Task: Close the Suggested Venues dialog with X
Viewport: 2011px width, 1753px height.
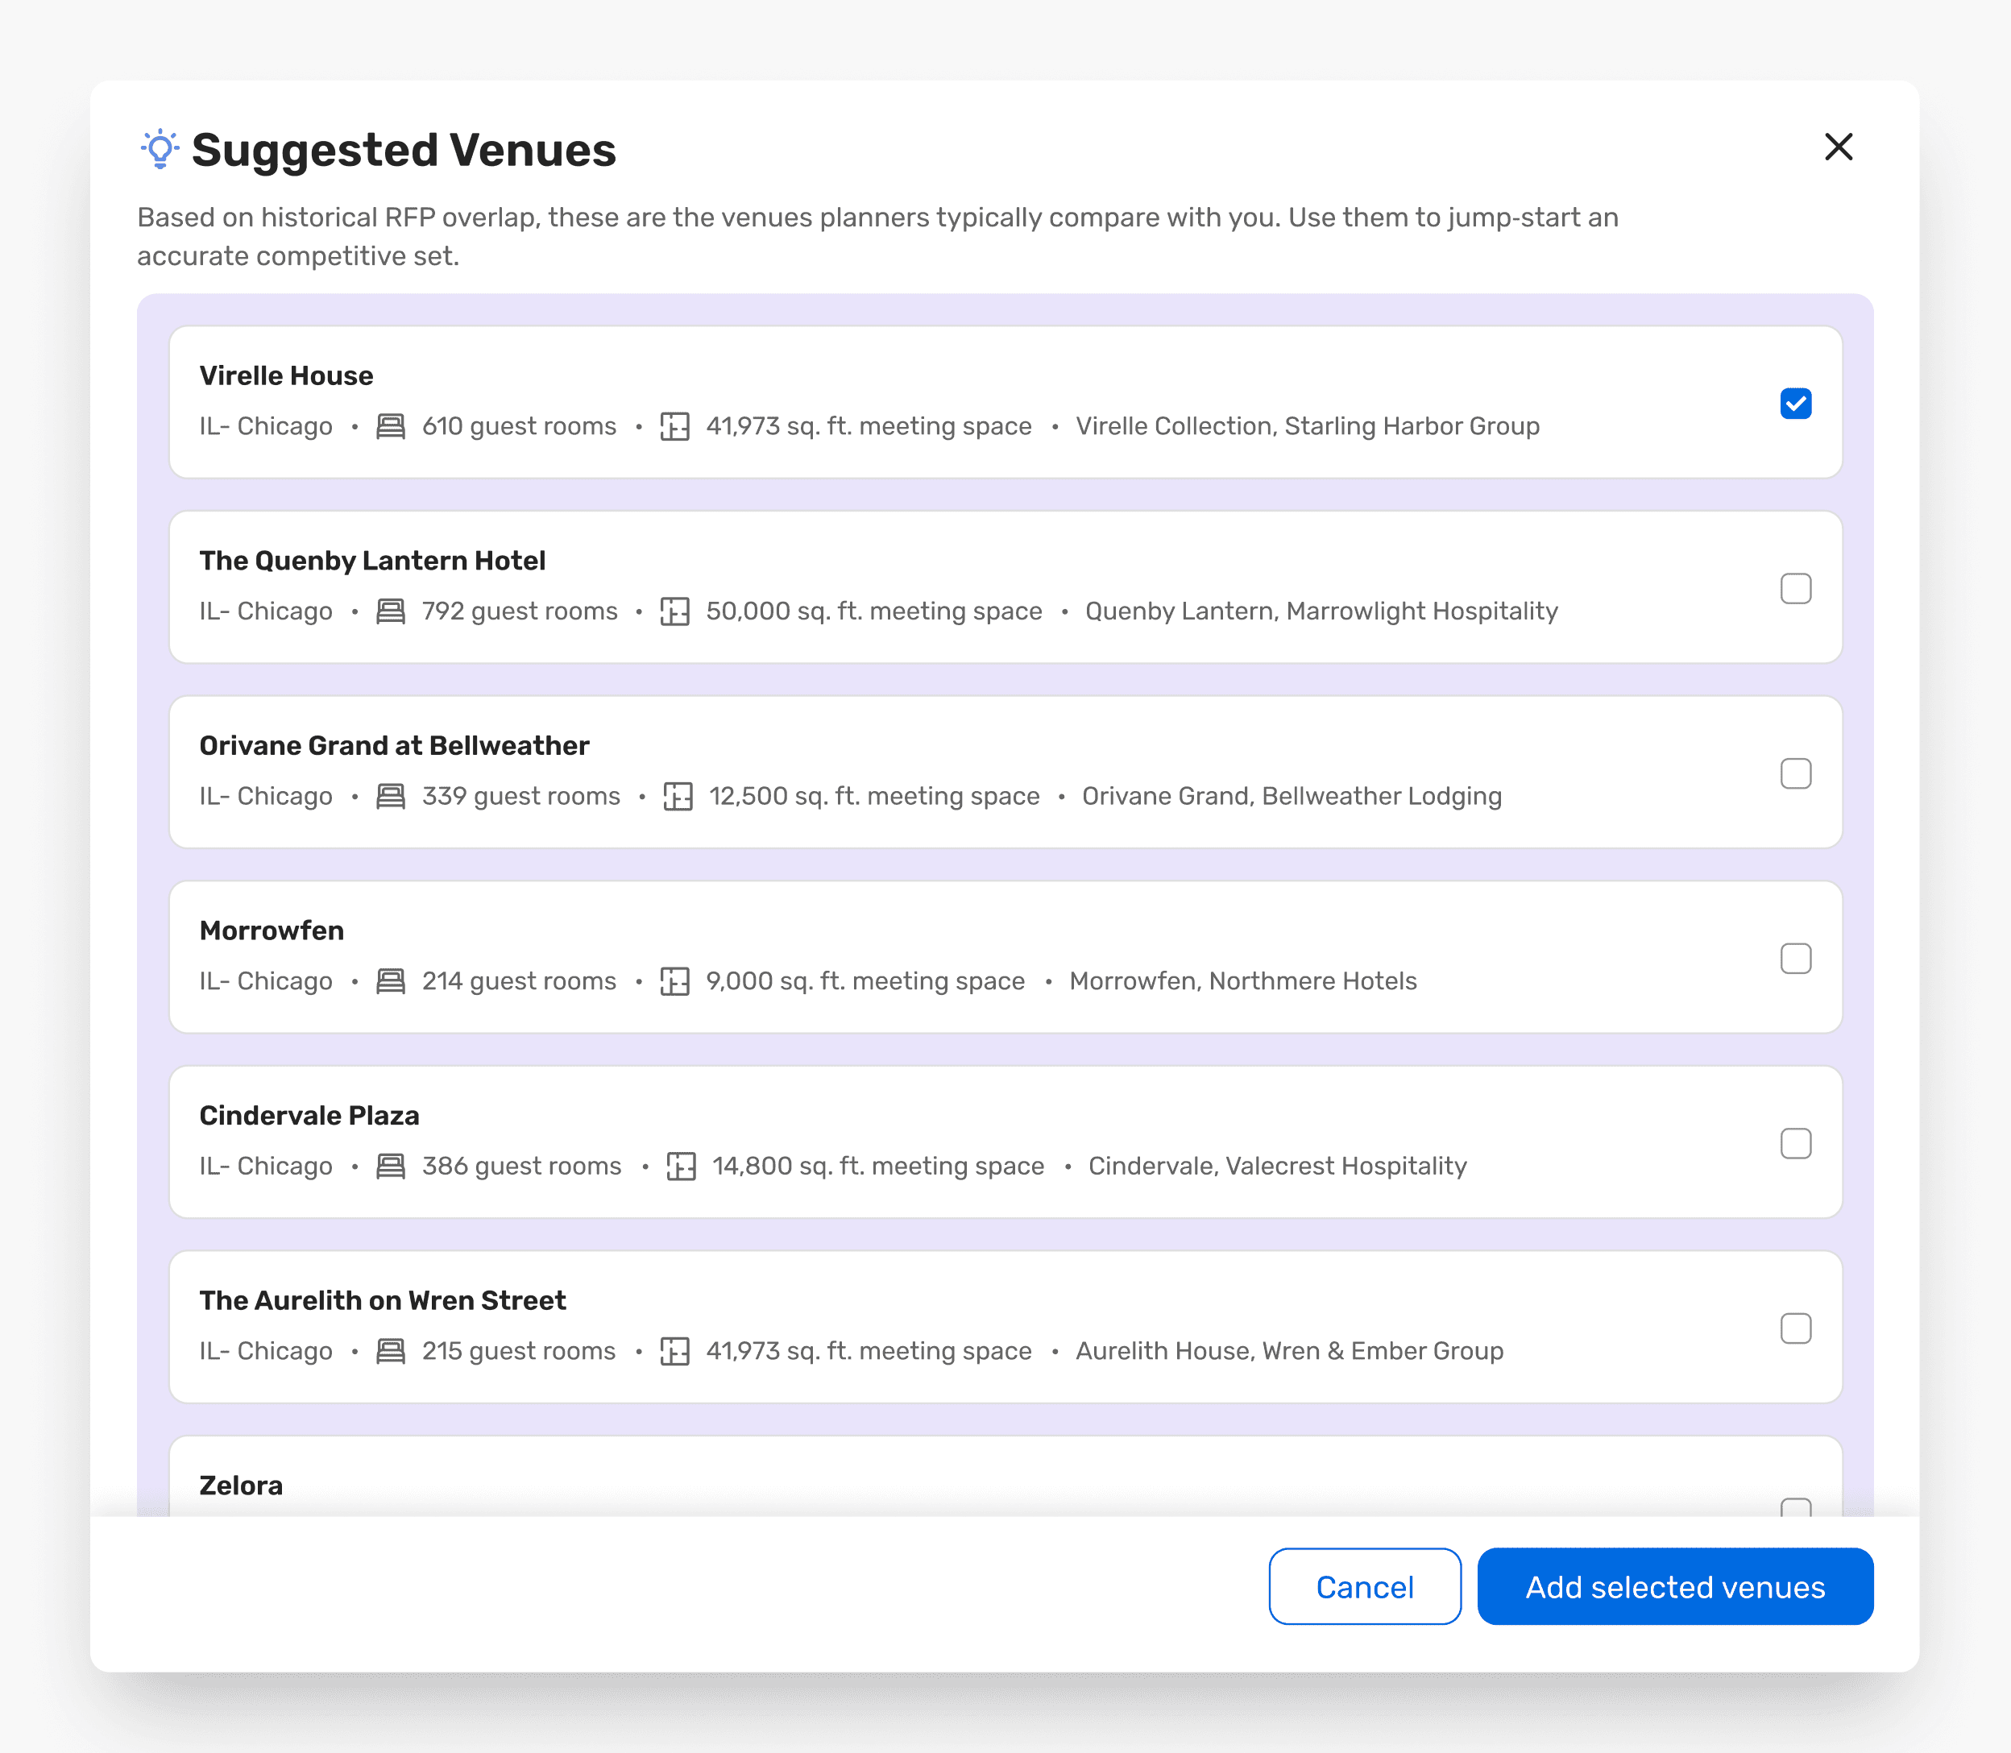Action: [x=1839, y=147]
